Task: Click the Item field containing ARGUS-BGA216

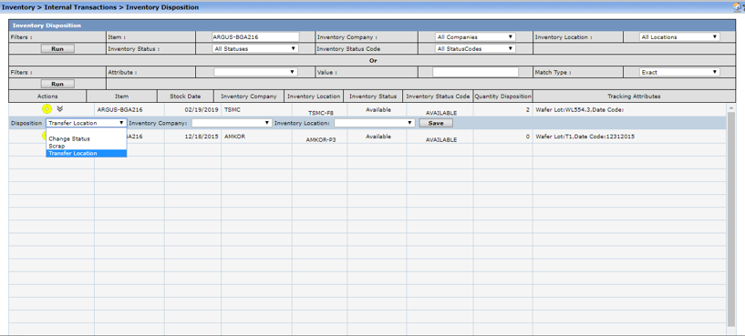Action: pyautogui.click(x=255, y=37)
